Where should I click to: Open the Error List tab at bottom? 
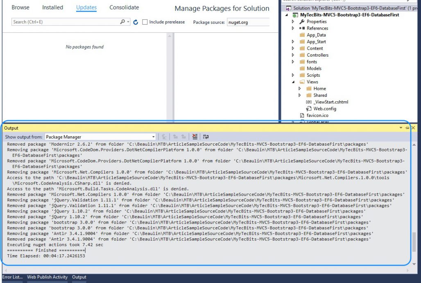pyautogui.click(x=12, y=277)
